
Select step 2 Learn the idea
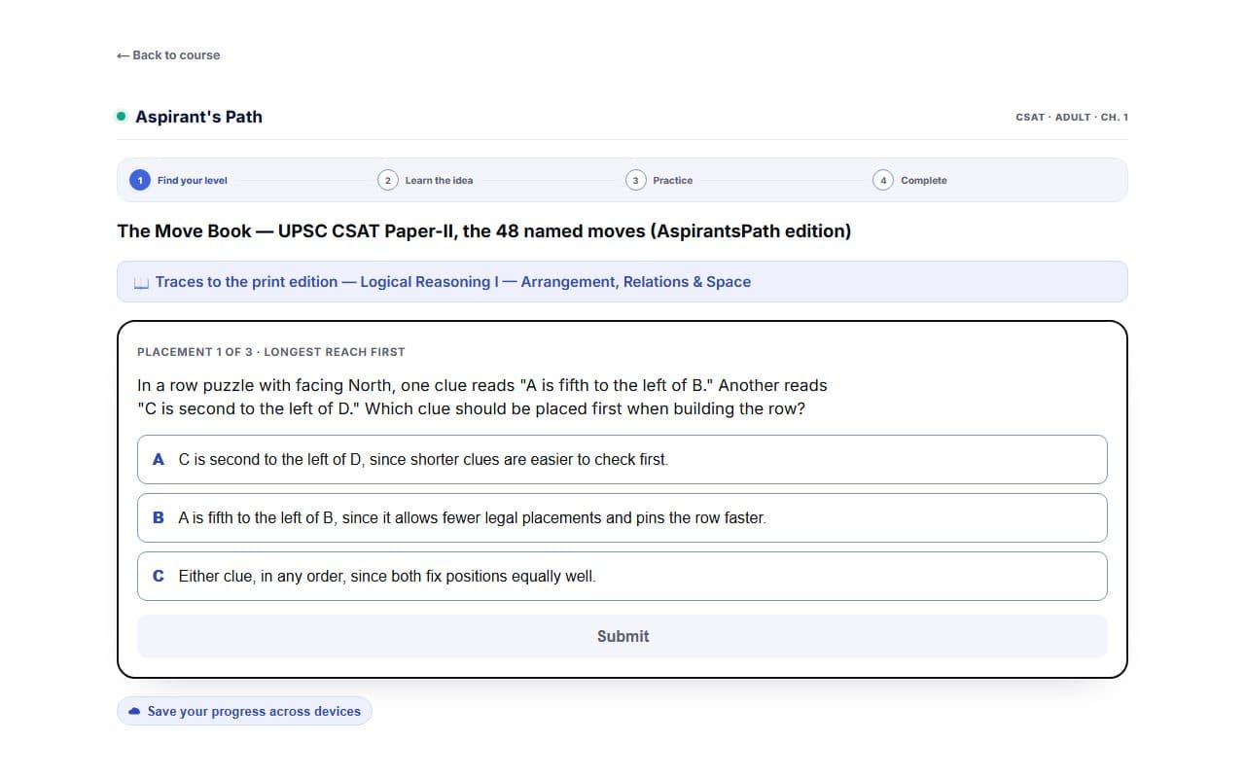coord(426,180)
